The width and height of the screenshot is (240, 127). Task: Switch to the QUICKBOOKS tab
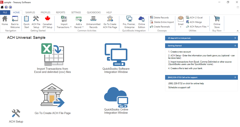click(x=94, y=12)
